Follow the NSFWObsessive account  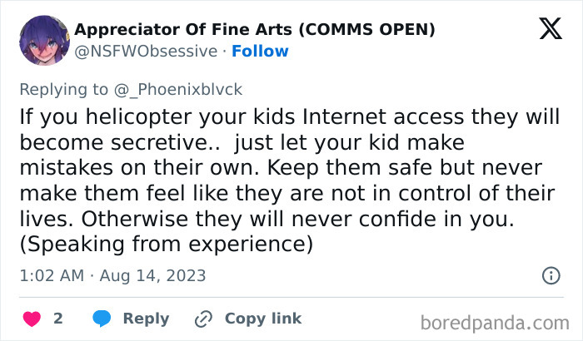(x=260, y=52)
